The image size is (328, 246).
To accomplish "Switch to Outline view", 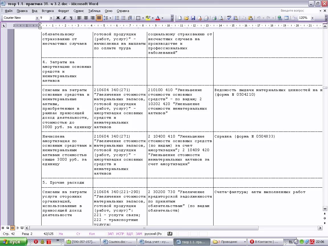I will [x=17, y=228].
